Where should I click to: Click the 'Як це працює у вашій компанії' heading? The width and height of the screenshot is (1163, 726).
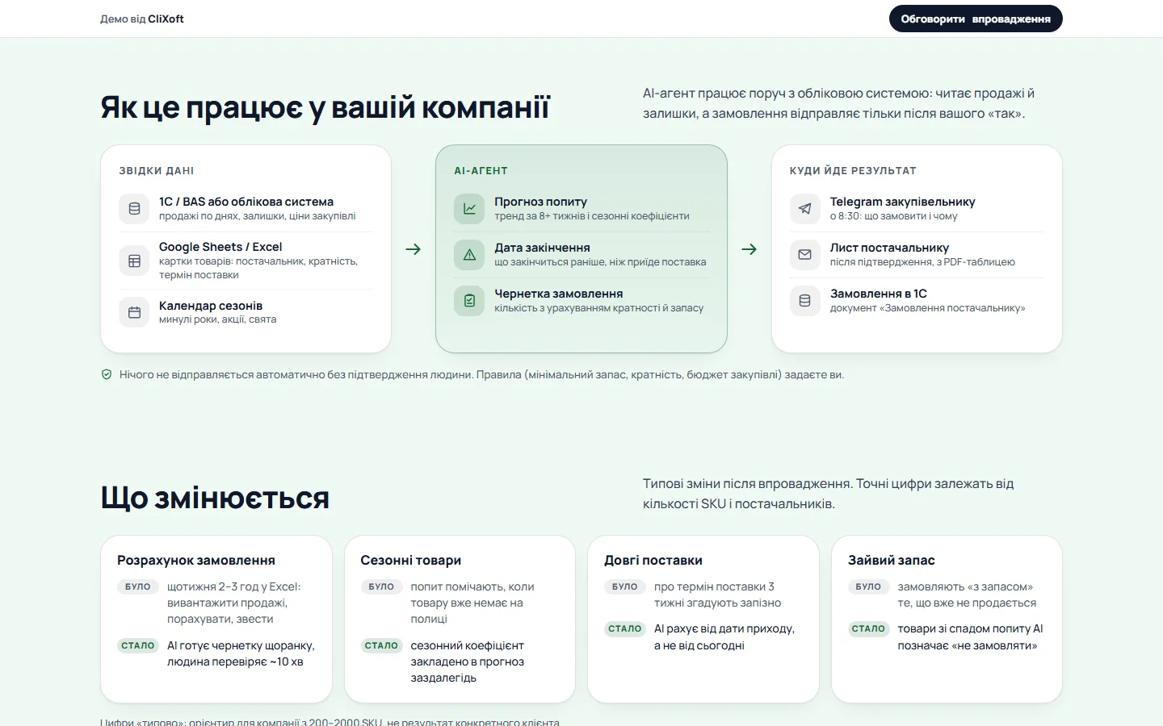point(325,107)
